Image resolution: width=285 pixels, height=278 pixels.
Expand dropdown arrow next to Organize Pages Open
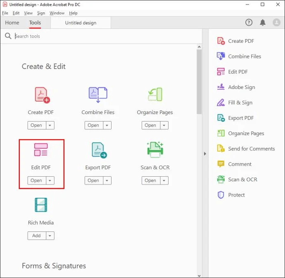click(164, 125)
